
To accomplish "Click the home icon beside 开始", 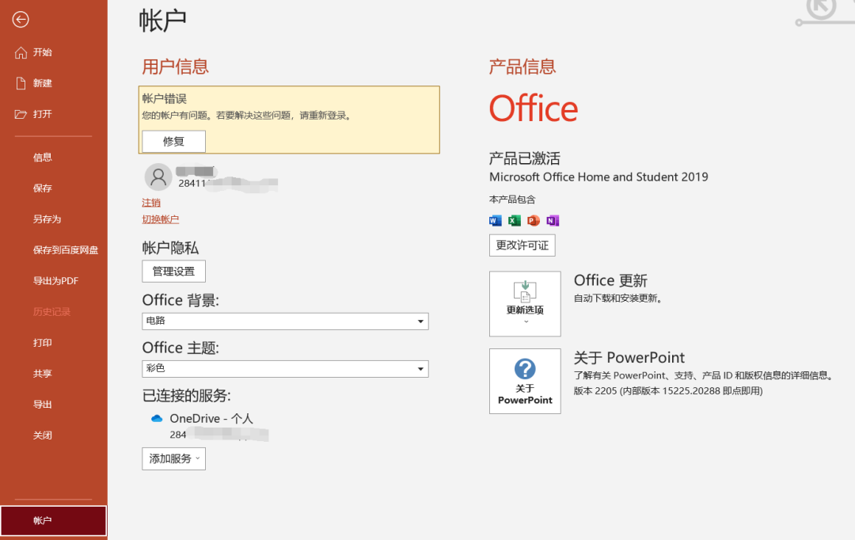I will pos(21,52).
